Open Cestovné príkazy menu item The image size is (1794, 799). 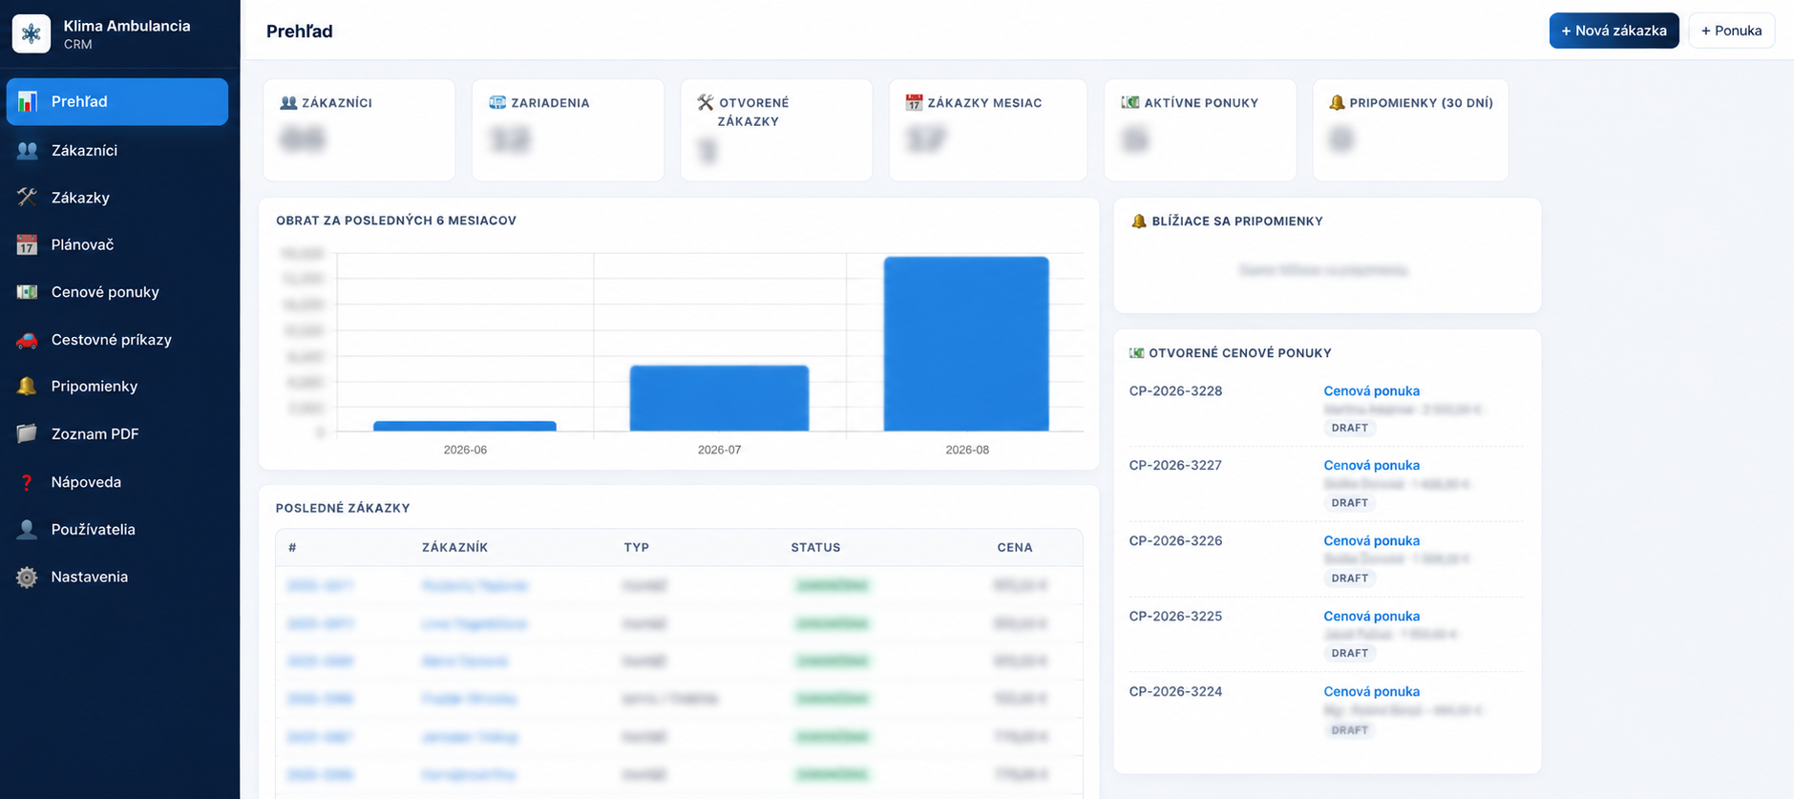pos(117,340)
